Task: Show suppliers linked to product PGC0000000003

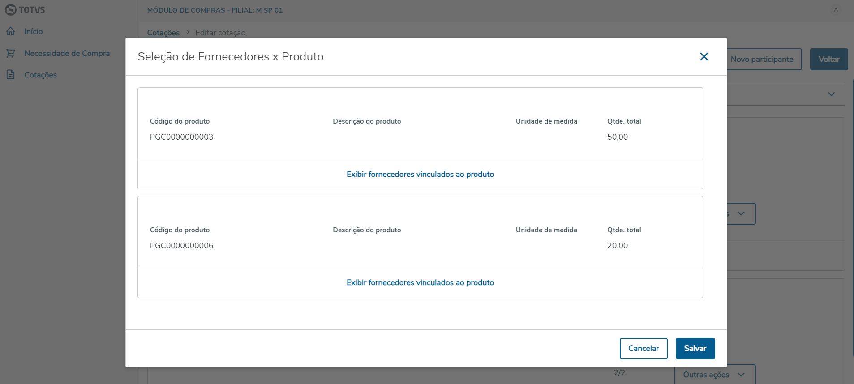Action: click(420, 174)
